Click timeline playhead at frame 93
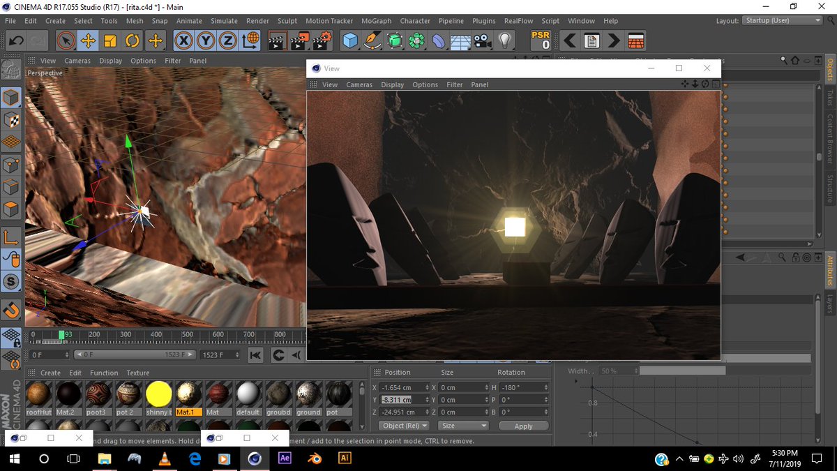The image size is (837, 471). [x=62, y=335]
